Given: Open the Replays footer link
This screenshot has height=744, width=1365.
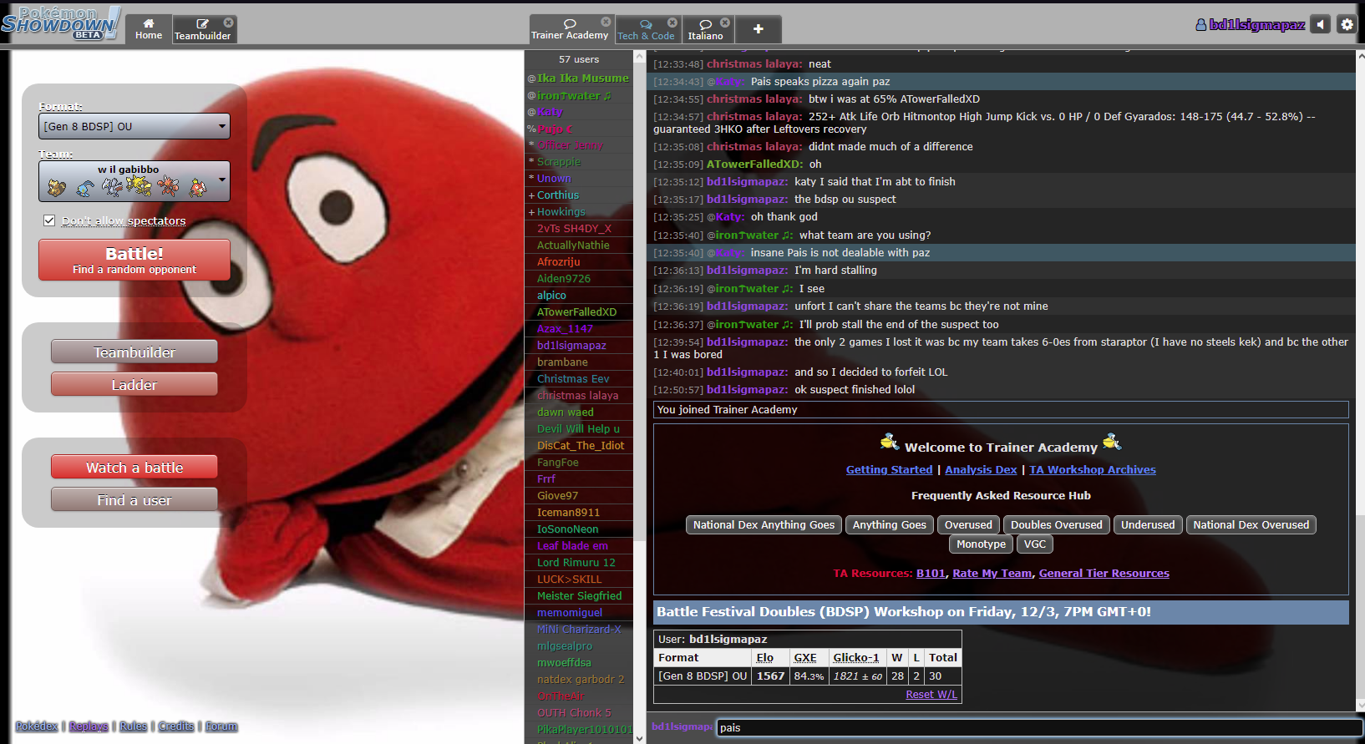Looking at the screenshot, I should click(89, 726).
